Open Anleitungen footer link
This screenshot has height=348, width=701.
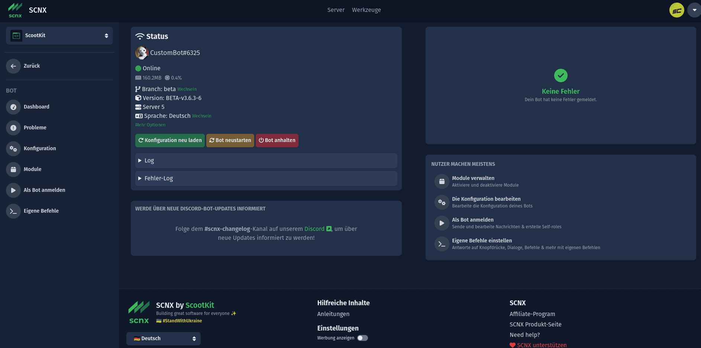333,314
